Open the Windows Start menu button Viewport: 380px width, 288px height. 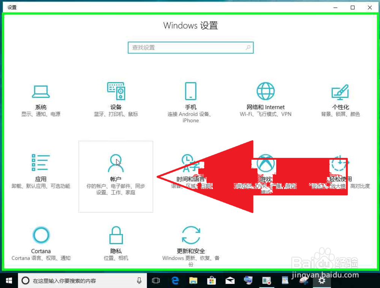click(x=9, y=281)
